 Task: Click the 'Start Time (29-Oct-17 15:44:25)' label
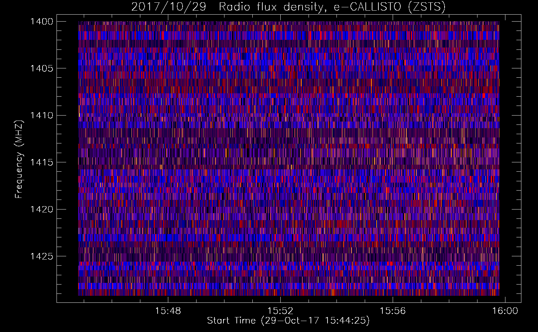288,321
